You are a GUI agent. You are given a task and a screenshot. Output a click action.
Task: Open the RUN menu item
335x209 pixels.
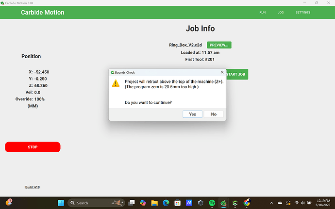tap(263, 13)
